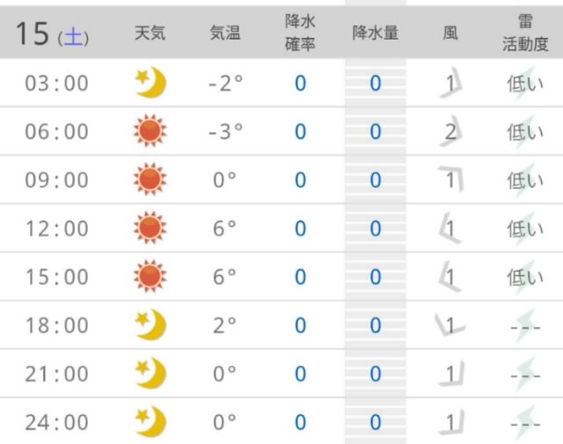563x444 pixels.
Task: Select the 雷活動度 column header
Action: click(525, 33)
